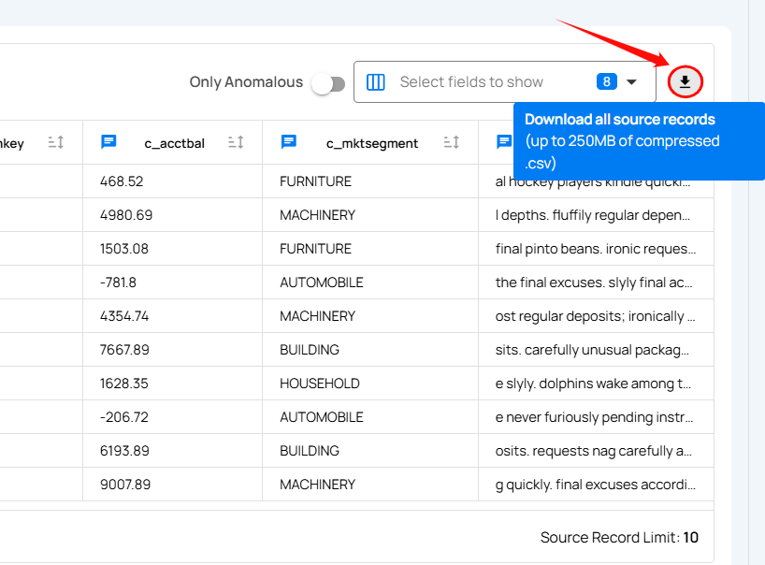Open comment icon for c_mktsegment column
765x565 pixels.
click(x=289, y=142)
